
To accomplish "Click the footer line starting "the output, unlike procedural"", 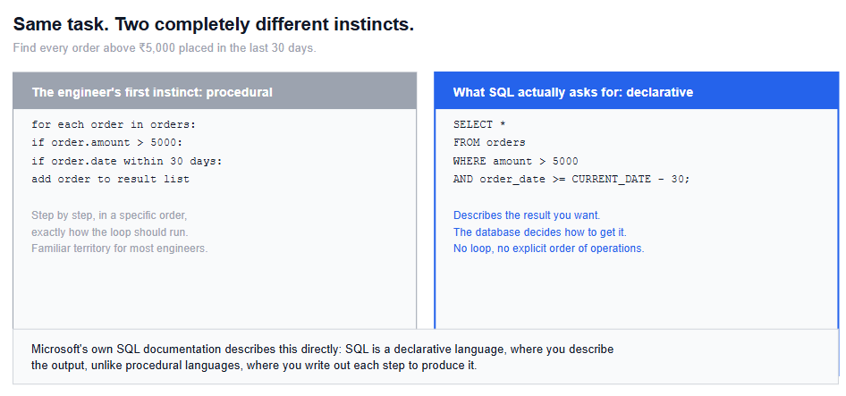I will coord(254,366).
